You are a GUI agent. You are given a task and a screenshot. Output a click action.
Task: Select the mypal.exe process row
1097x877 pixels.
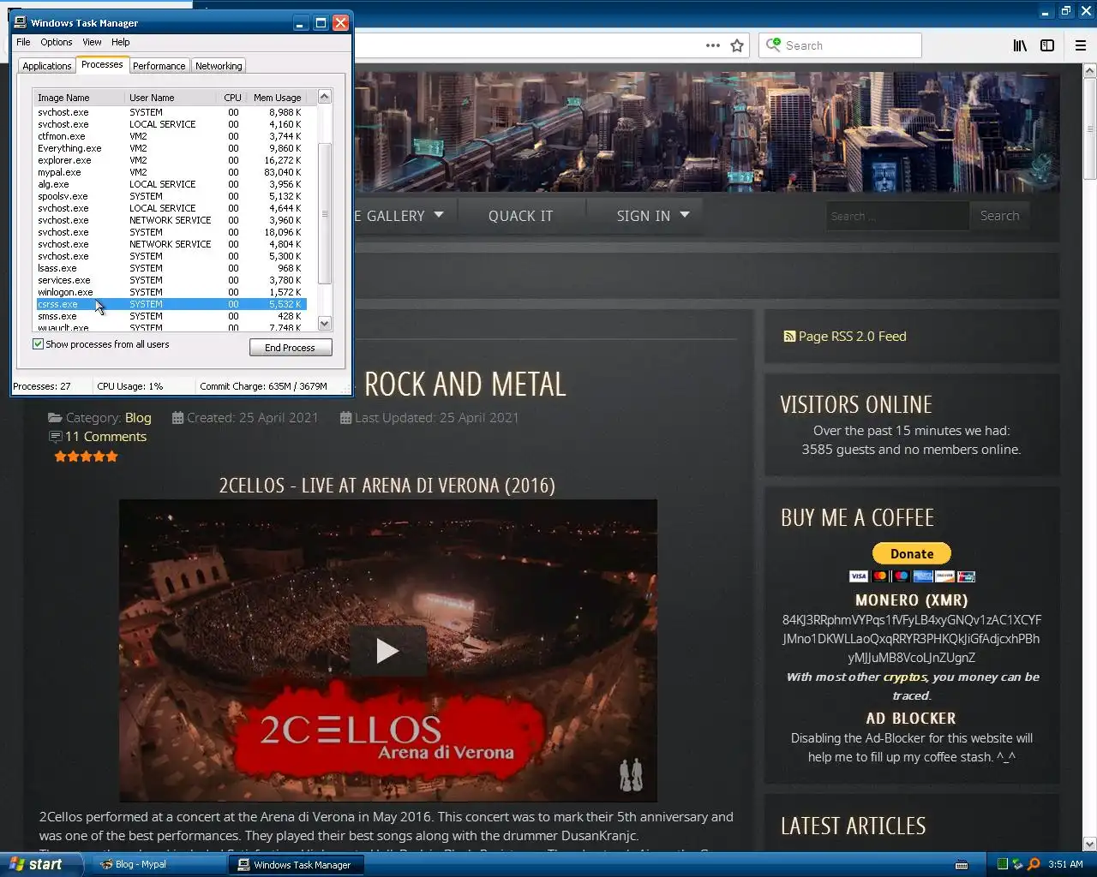pos(170,172)
